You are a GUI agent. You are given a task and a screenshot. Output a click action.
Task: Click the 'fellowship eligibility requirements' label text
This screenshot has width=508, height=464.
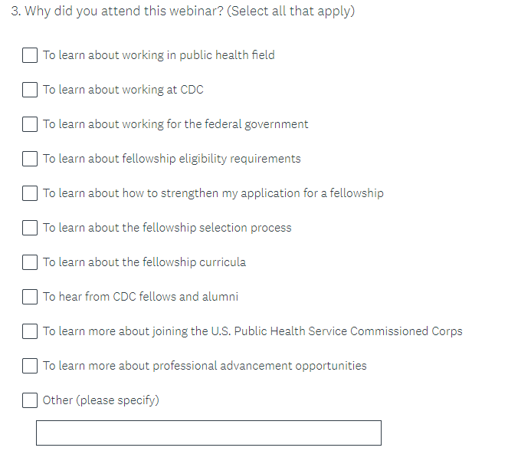coord(211,159)
